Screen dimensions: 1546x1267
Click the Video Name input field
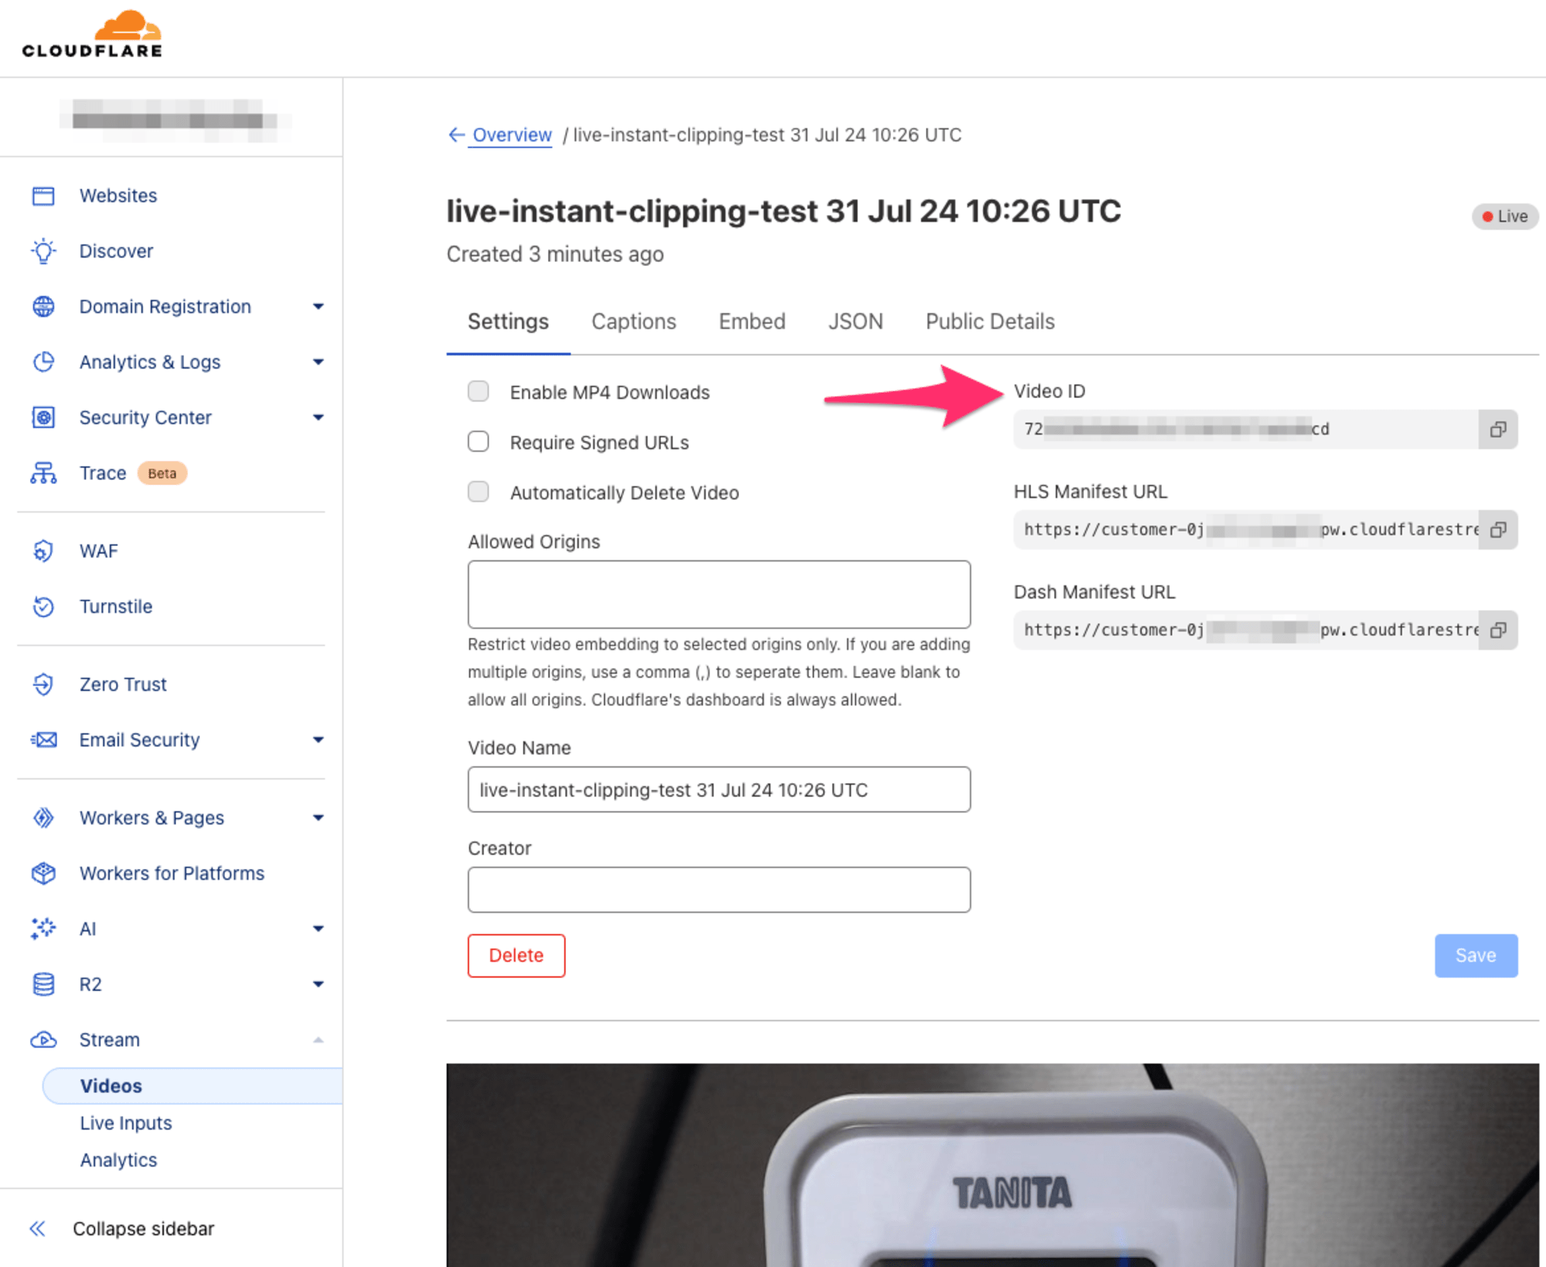coord(720,788)
